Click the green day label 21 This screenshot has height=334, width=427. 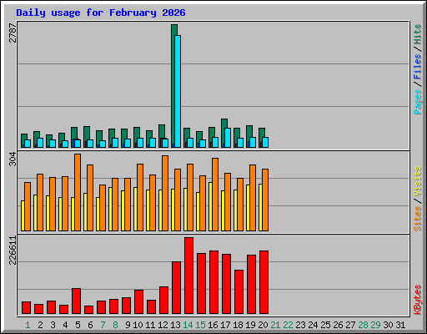pos(275,325)
